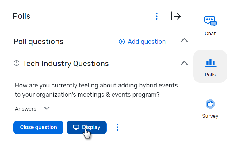Open three-dot menu next to Display button
Image resolution: width=230 pixels, height=141 pixels.
click(117, 127)
